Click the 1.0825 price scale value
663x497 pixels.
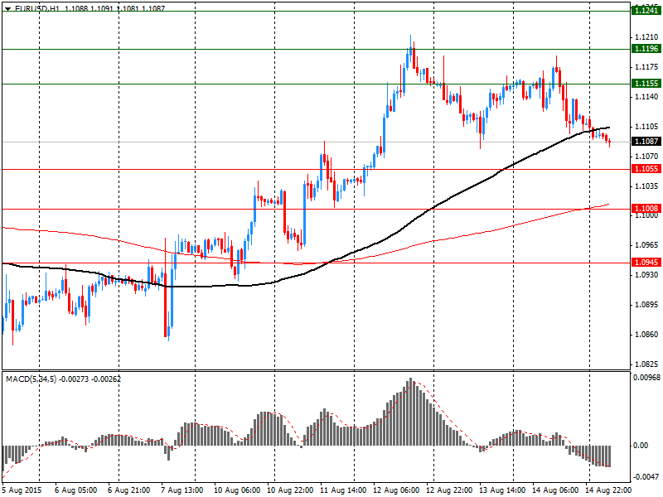point(647,364)
